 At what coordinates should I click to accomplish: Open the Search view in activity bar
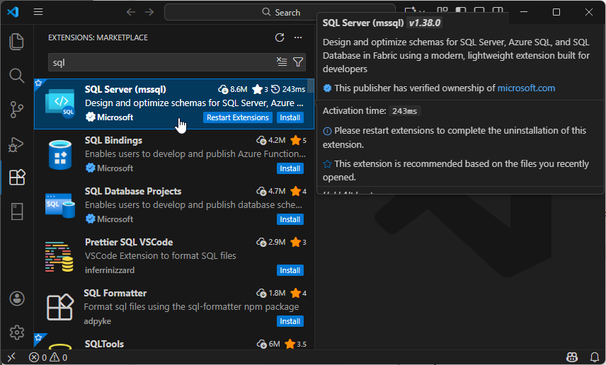click(16, 76)
